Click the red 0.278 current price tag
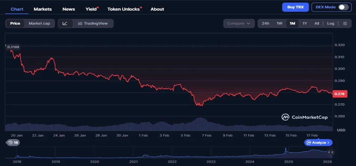The image size is (356, 166). pos(340,94)
